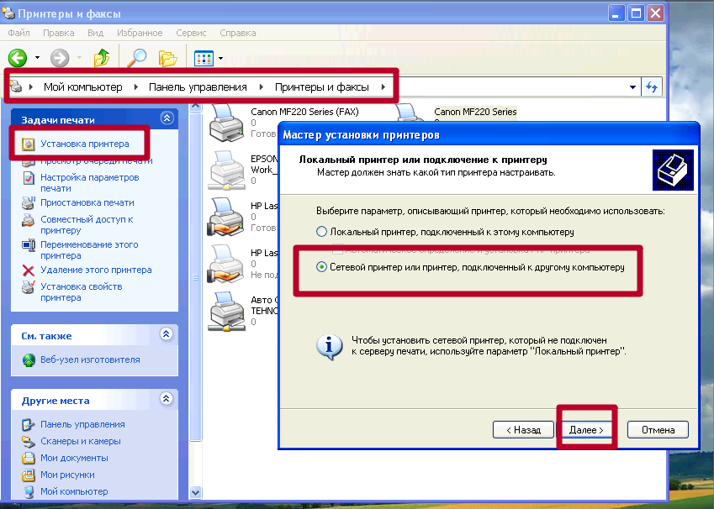The height and width of the screenshot is (509, 714).
Task: Select the EPSON Work printer icon
Action: click(x=225, y=170)
